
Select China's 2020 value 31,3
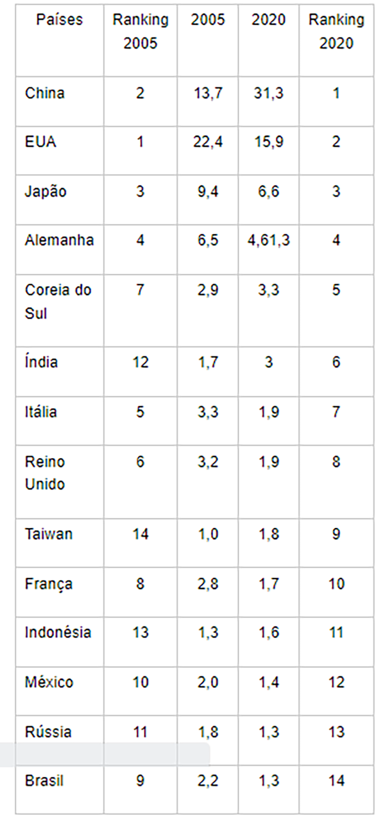point(268,93)
